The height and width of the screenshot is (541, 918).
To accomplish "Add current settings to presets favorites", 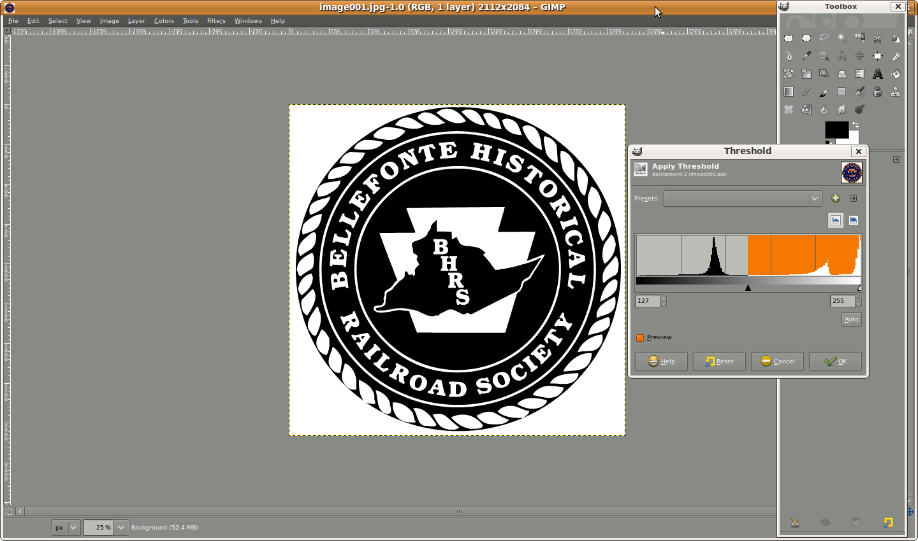I will tap(836, 198).
